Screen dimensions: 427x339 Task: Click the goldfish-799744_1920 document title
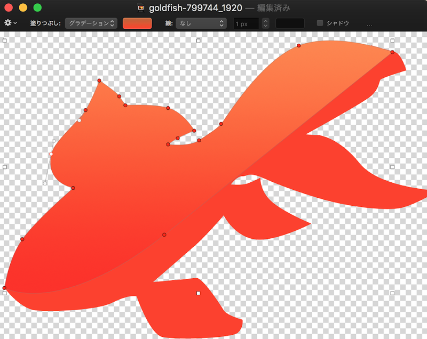[x=195, y=8]
